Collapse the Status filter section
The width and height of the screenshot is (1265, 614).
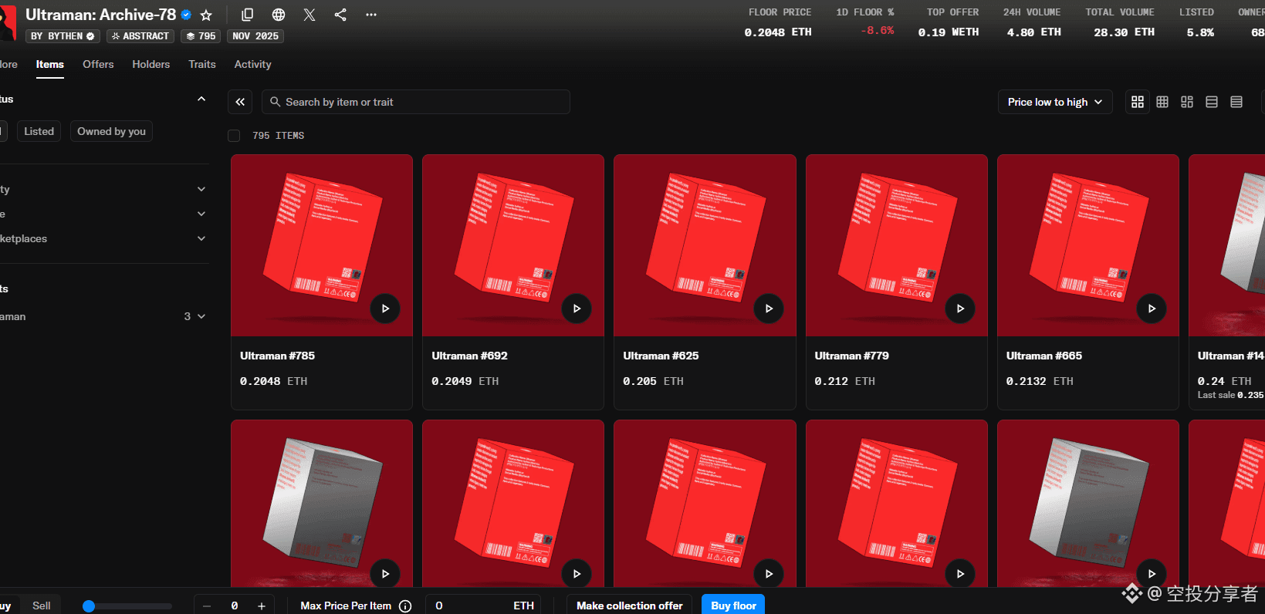pyautogui.click(x=201, y=99)
